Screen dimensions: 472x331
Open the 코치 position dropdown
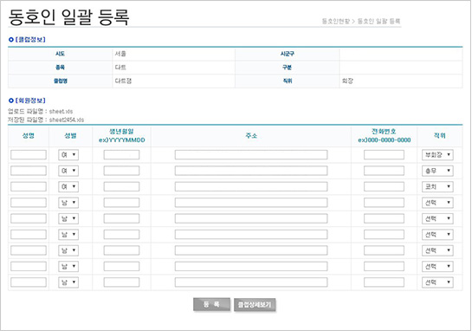tap(437, 187)
